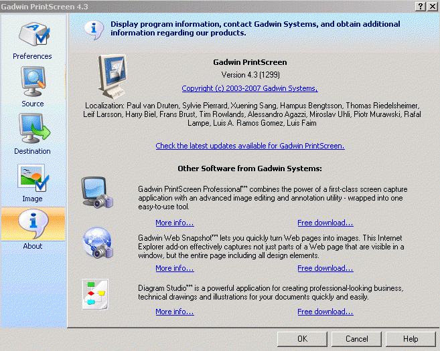Follow Free download for Gadwin Web Snapshot

coord(325,268)
